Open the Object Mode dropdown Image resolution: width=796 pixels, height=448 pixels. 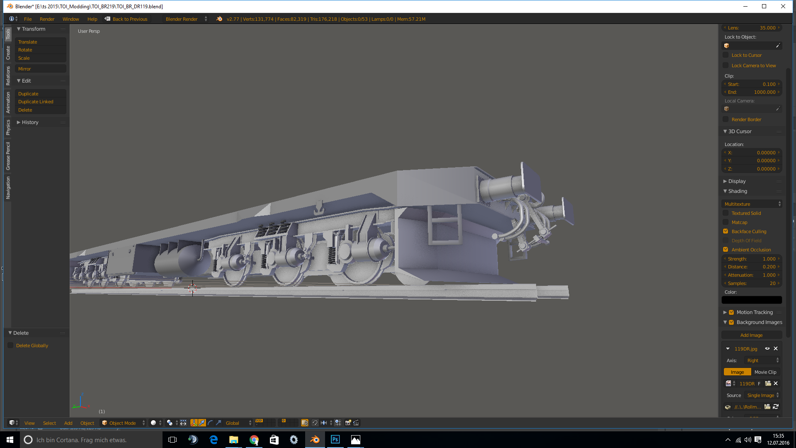pos(123,423)
